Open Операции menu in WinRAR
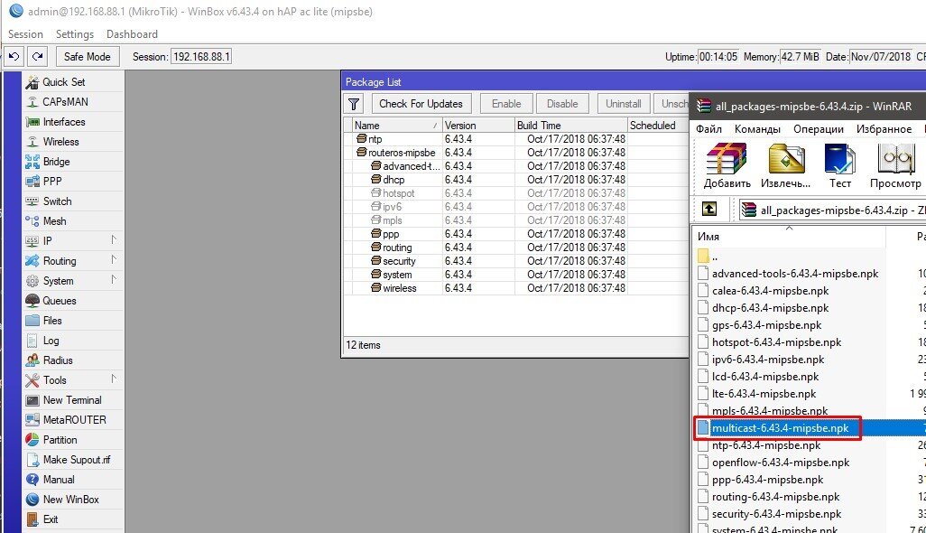This screenshot has width=926, height=533. (x=819, y=129)
